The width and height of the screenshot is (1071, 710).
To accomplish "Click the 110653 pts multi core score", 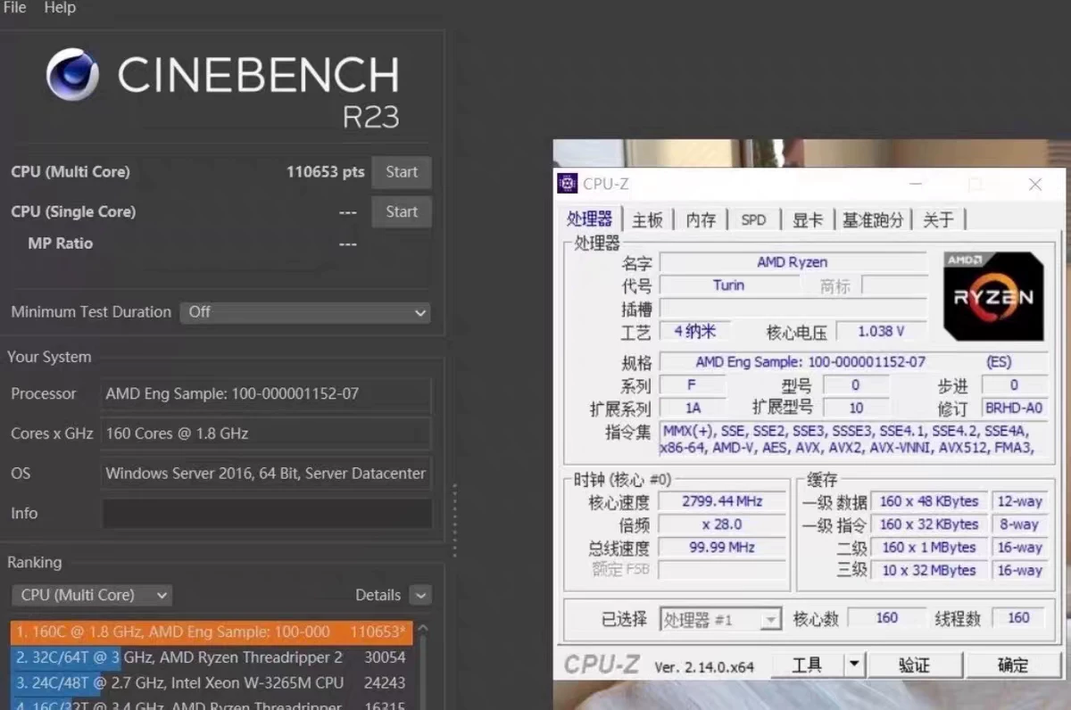I will [326, 172].
